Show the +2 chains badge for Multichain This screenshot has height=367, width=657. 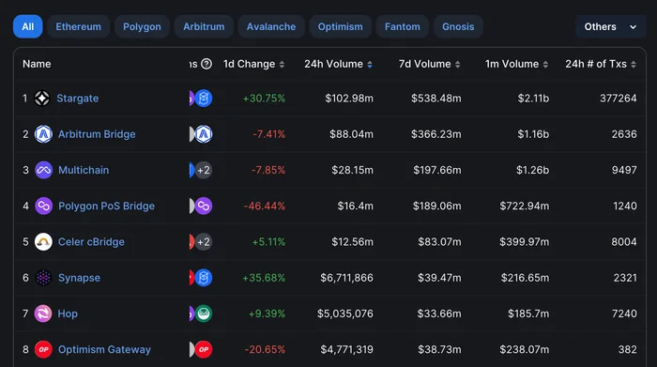pyautogui.click(x=204, y=170)
